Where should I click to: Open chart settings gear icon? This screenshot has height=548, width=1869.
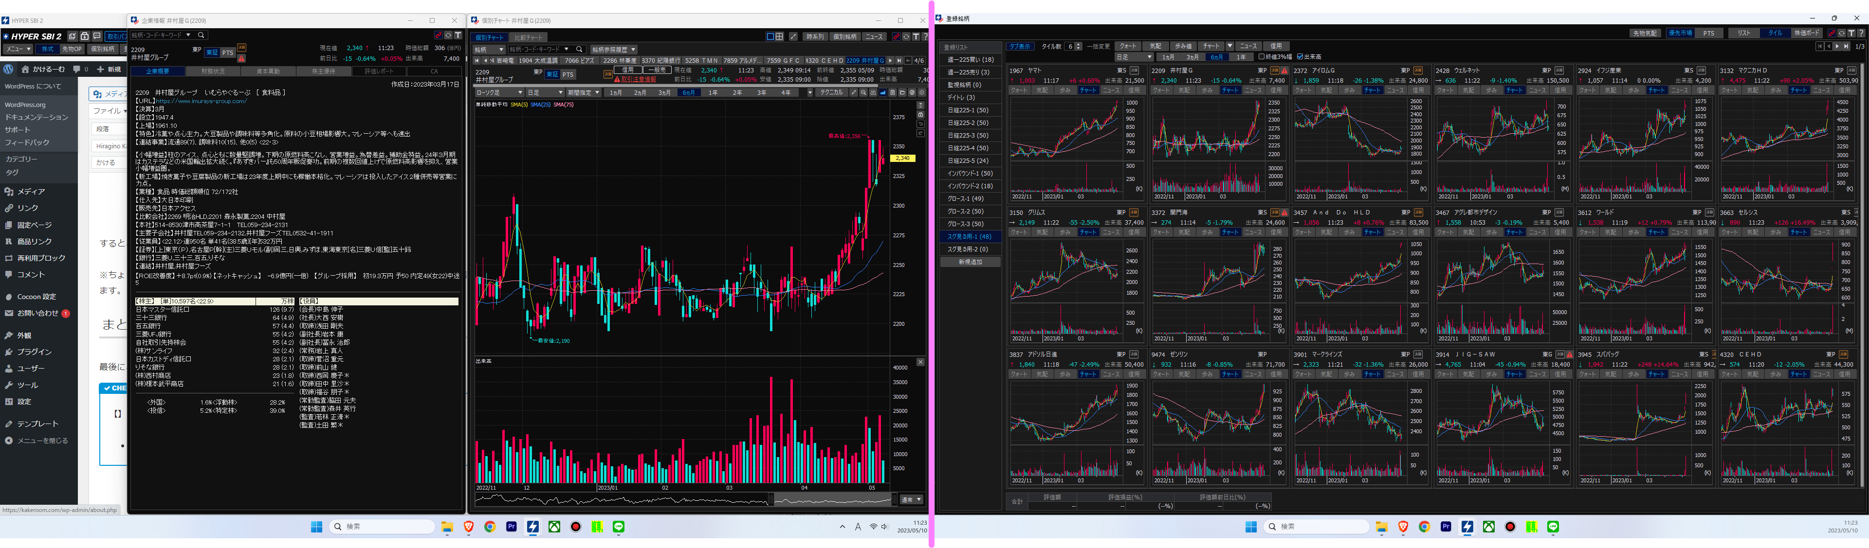(x=921, y=93)
